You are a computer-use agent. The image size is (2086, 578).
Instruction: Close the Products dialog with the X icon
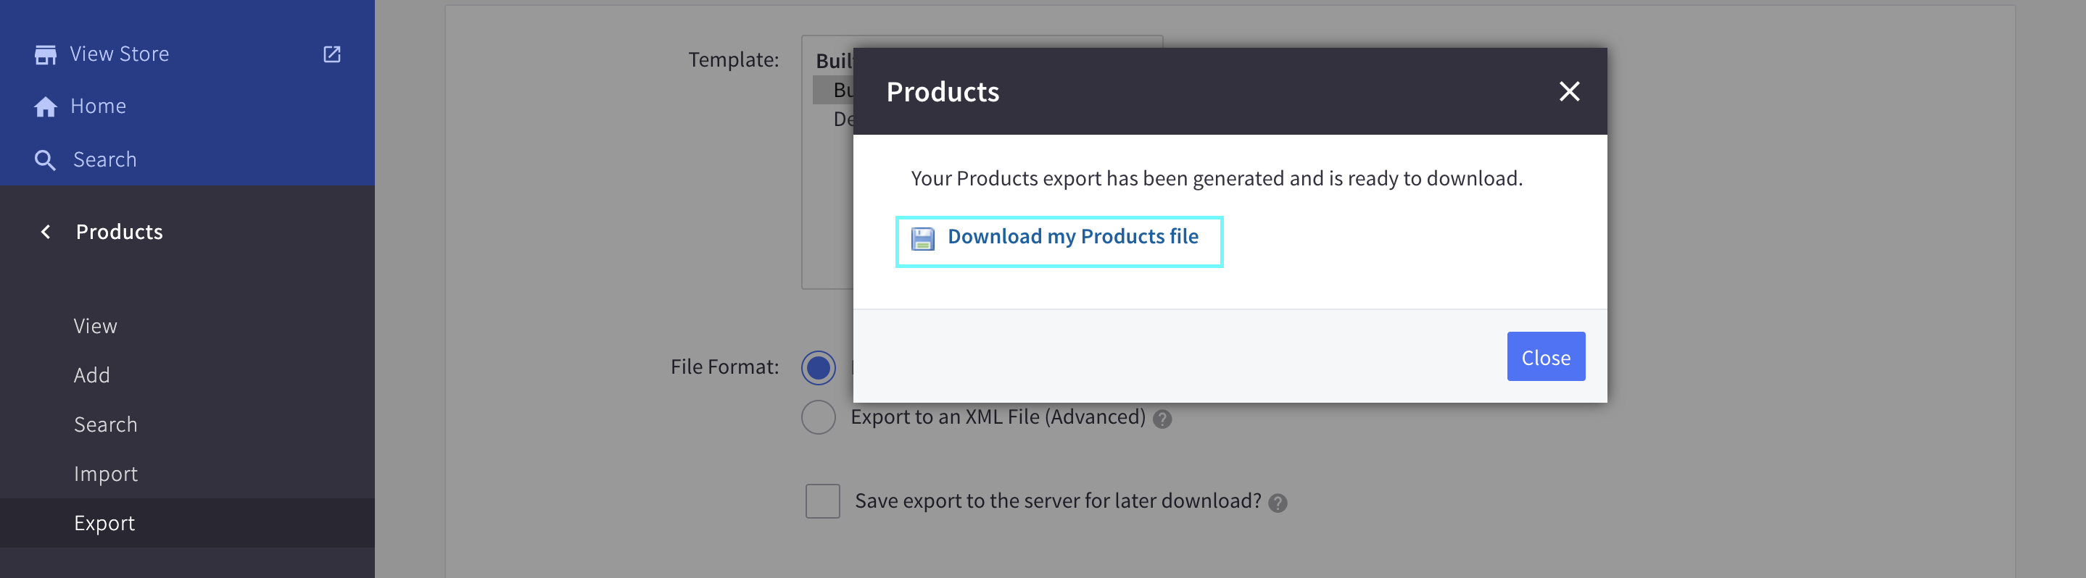[1568, 91]
